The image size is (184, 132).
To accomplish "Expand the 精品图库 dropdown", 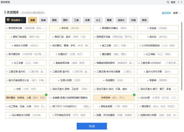I will pos(16,20).
